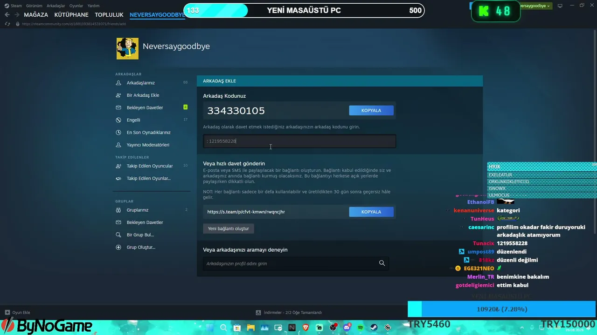
Task: Open Engelli blocked users list
Action: pyautogui.click(x=133, y=120)
